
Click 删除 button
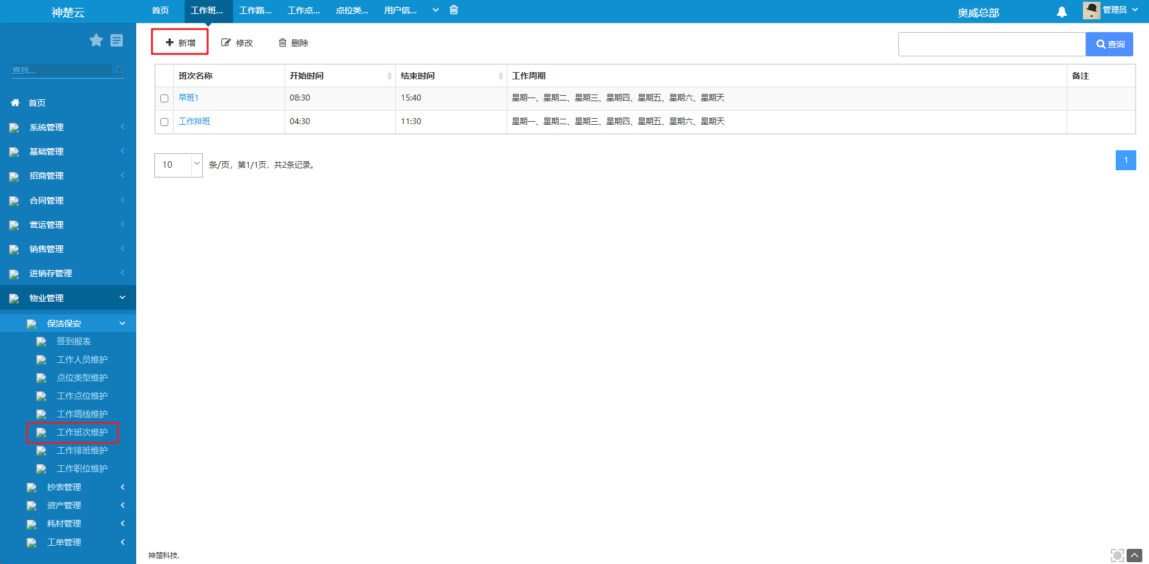tap(293, 42)
